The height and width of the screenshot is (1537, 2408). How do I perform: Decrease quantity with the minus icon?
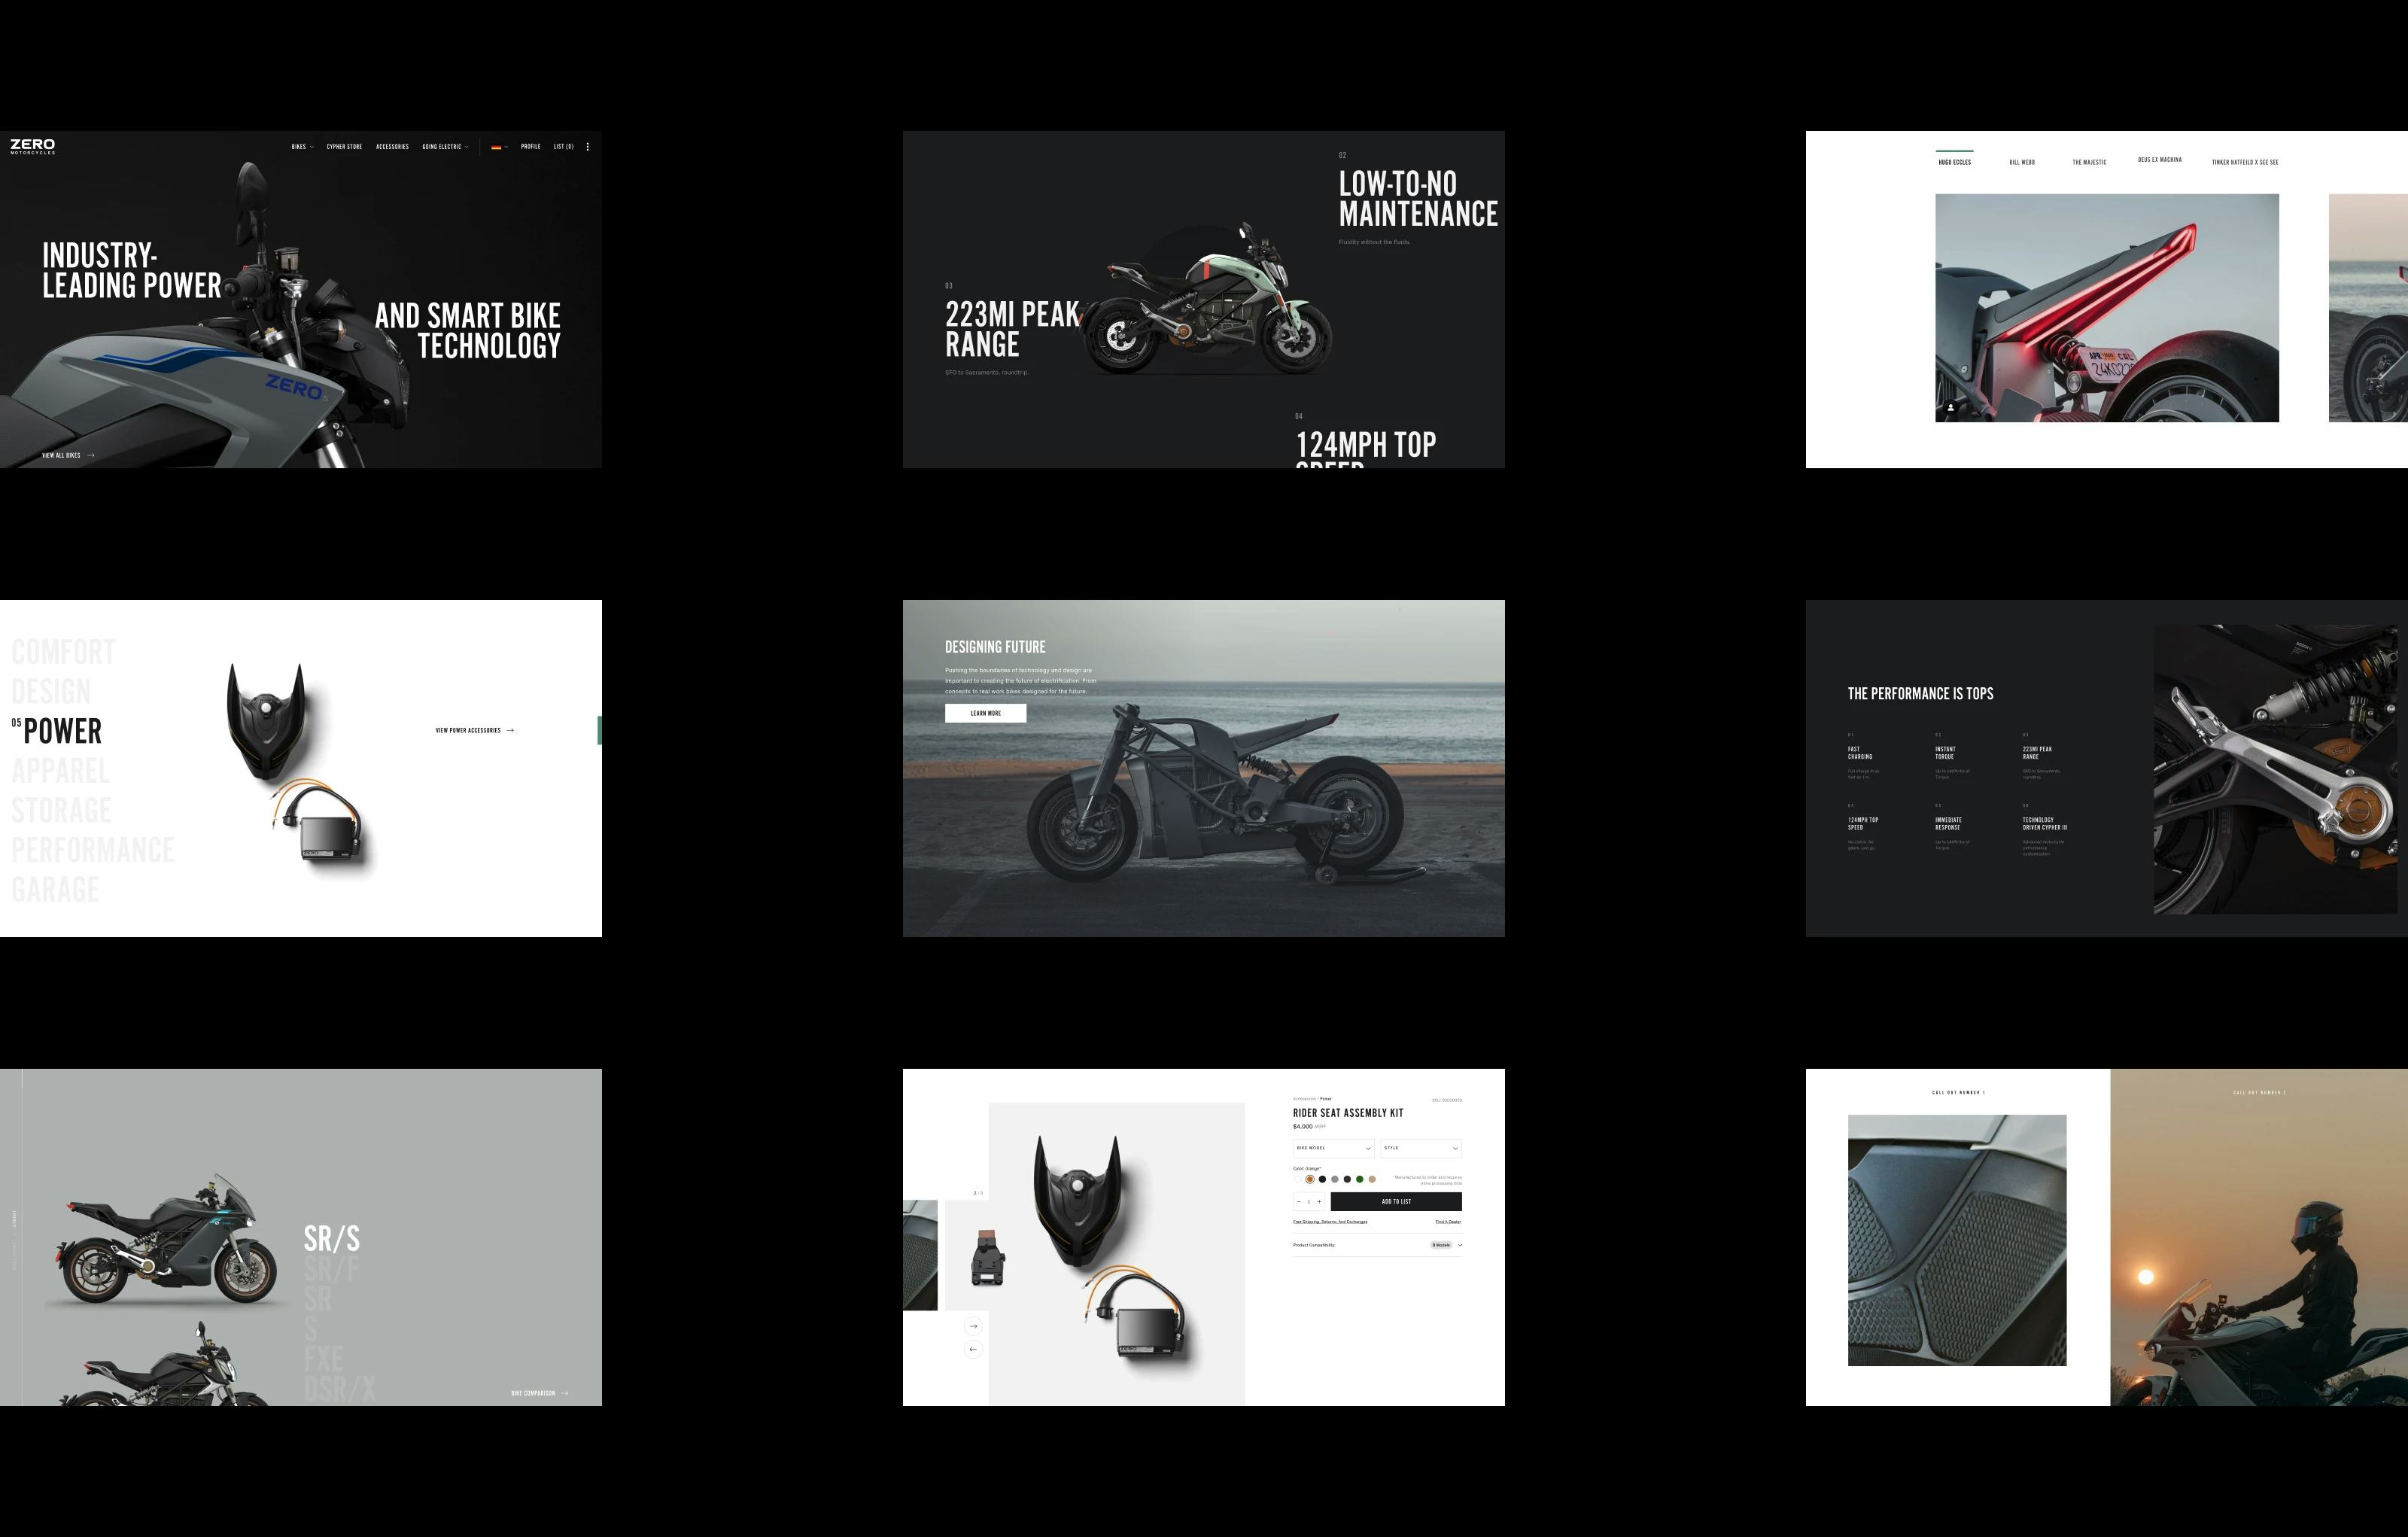click(x=1299, y=1202)
